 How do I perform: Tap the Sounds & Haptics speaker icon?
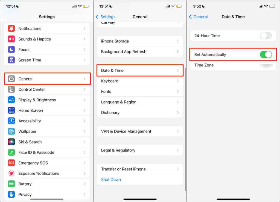click(x=11, y=39)
